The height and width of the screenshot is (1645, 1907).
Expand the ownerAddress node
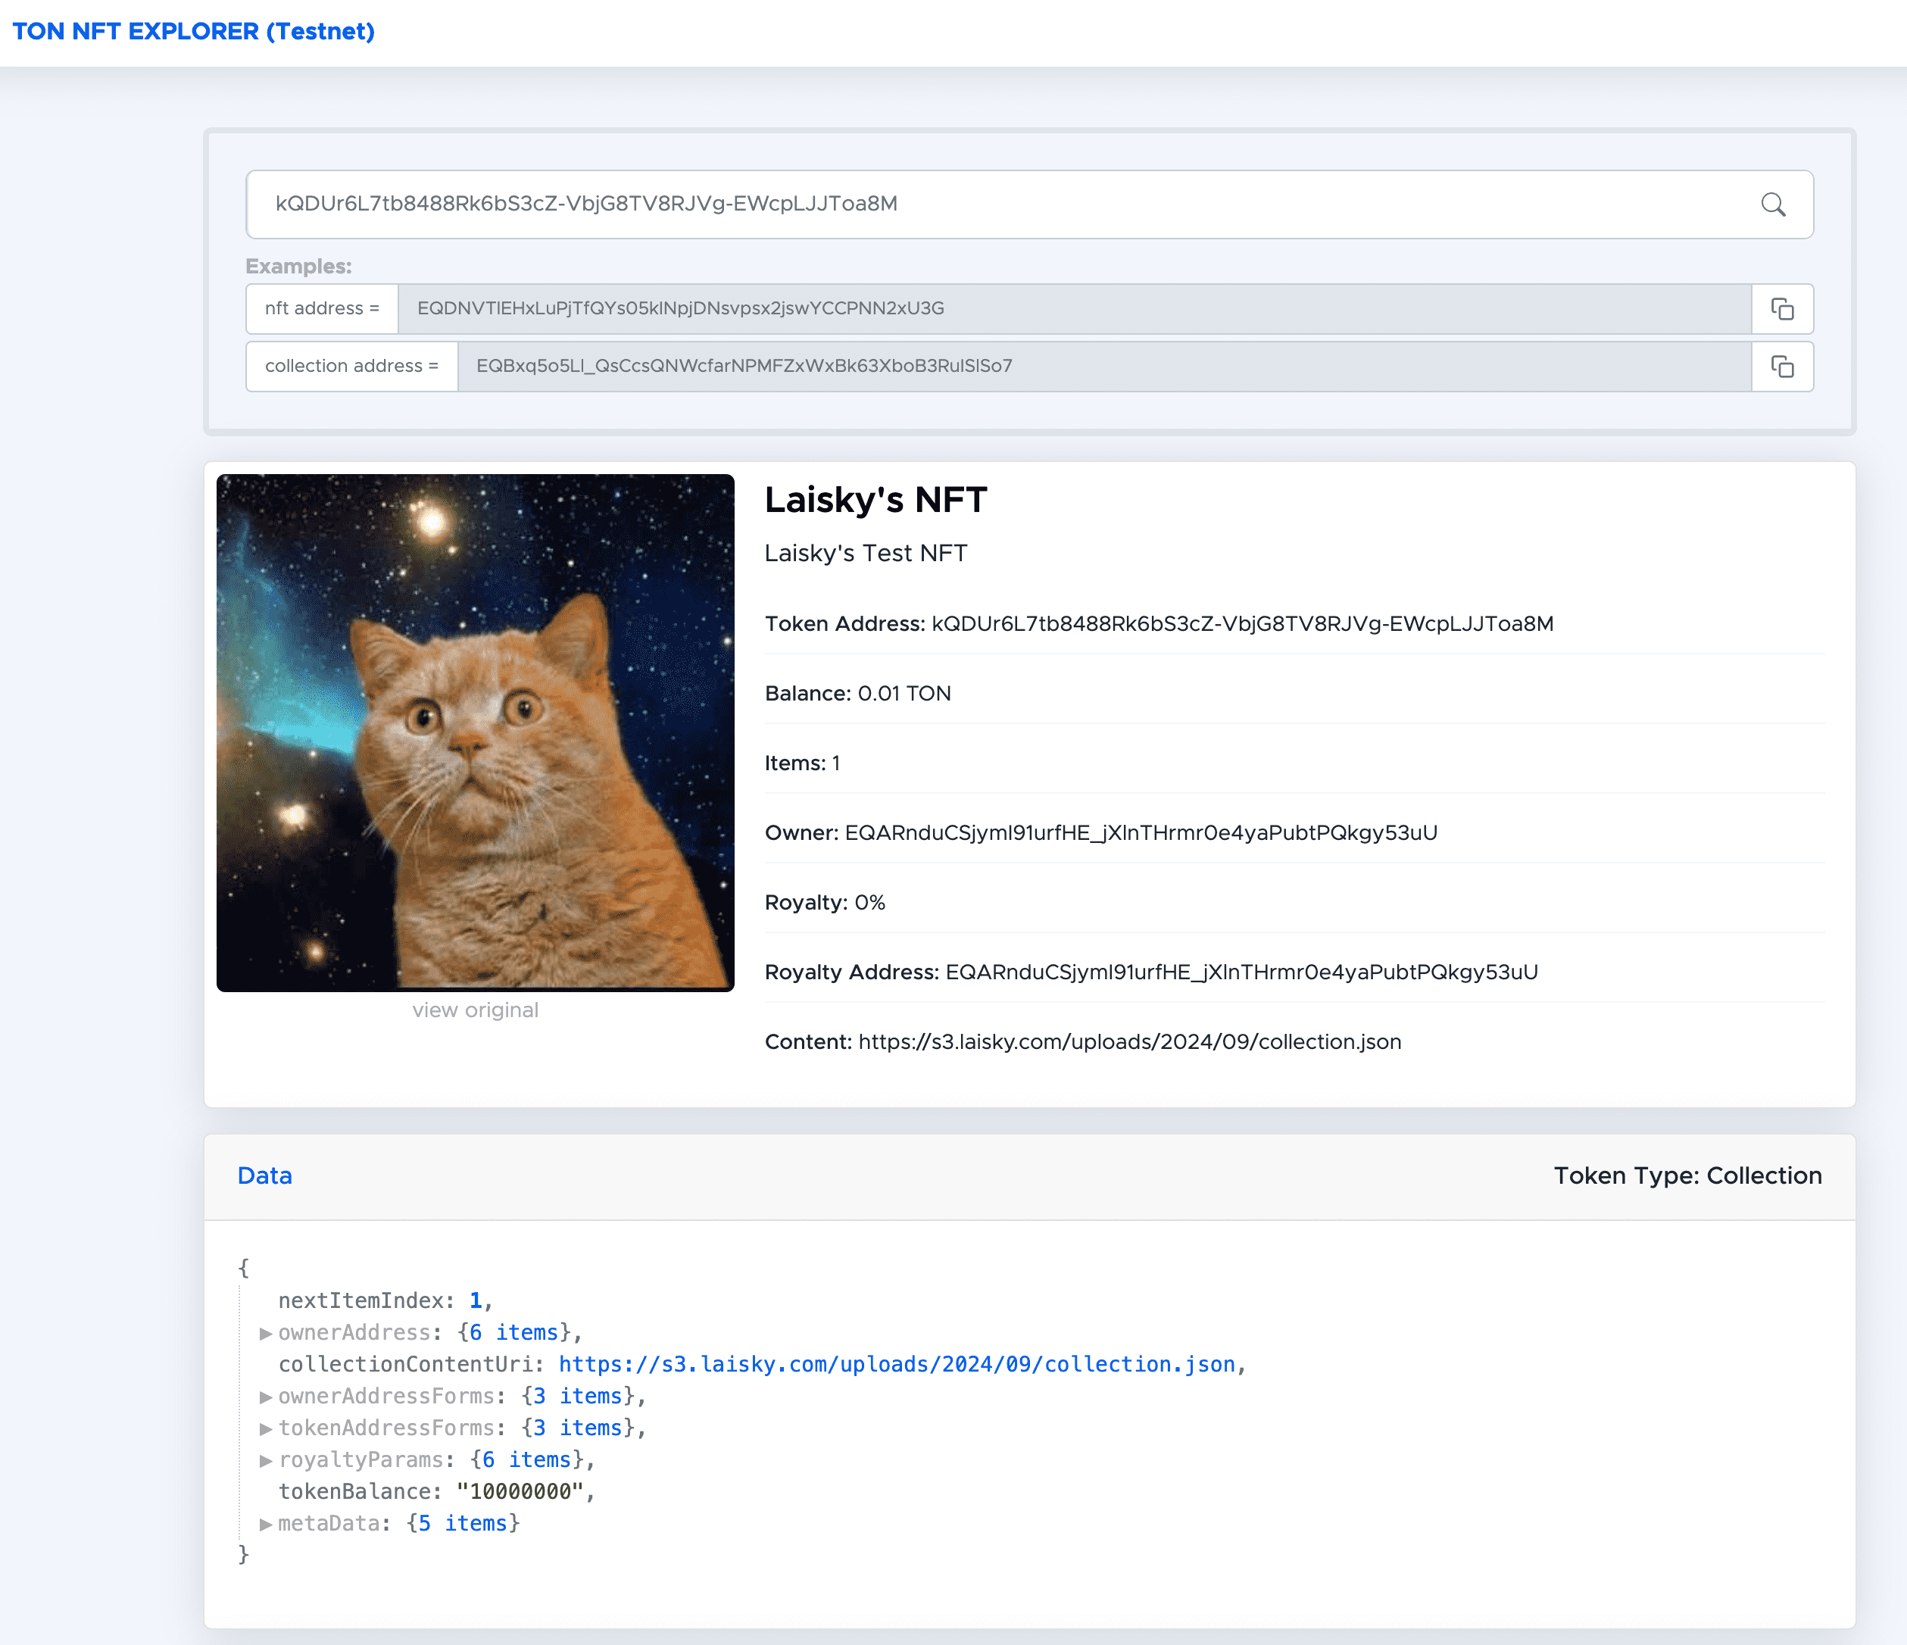click(x=265, y=1333)
